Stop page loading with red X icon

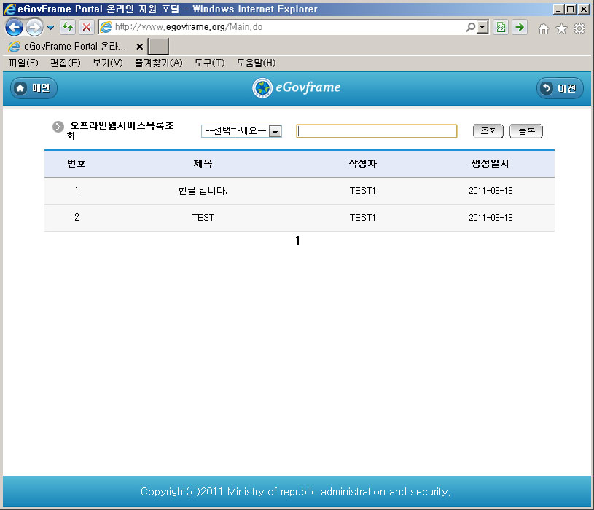coord(86,28)
